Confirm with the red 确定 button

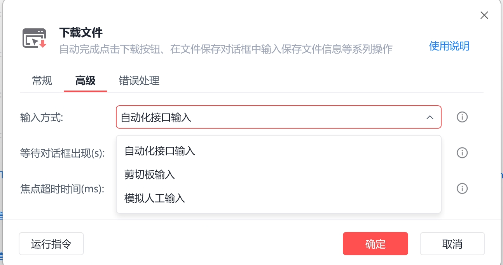[376, 244]
